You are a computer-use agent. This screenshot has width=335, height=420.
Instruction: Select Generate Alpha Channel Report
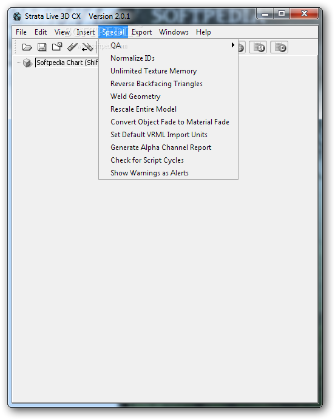coord(169,147)
